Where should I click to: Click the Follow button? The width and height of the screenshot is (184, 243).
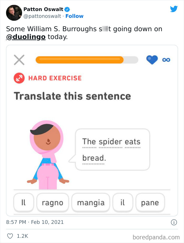coord(75,16)
